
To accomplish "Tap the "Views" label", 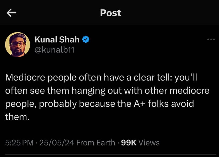I will pyautogui.click(x=149, y=143).
